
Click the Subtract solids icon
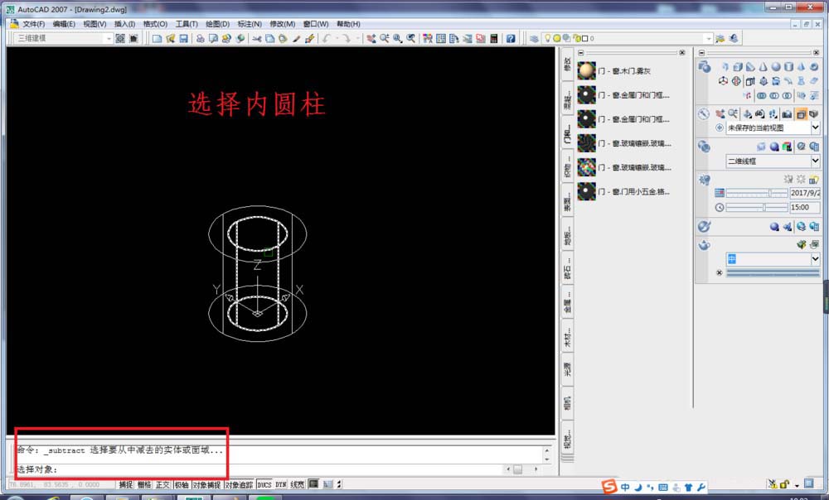tap(774, 95)
